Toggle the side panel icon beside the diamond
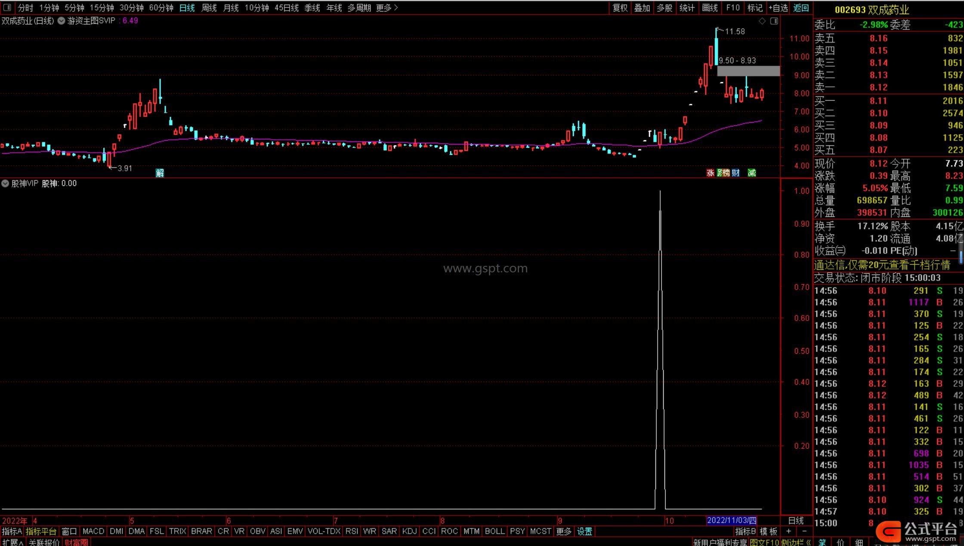 tap(774, 21)
